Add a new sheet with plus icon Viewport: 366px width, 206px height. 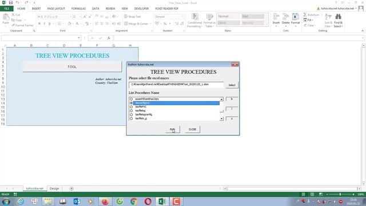pos(71,188)
